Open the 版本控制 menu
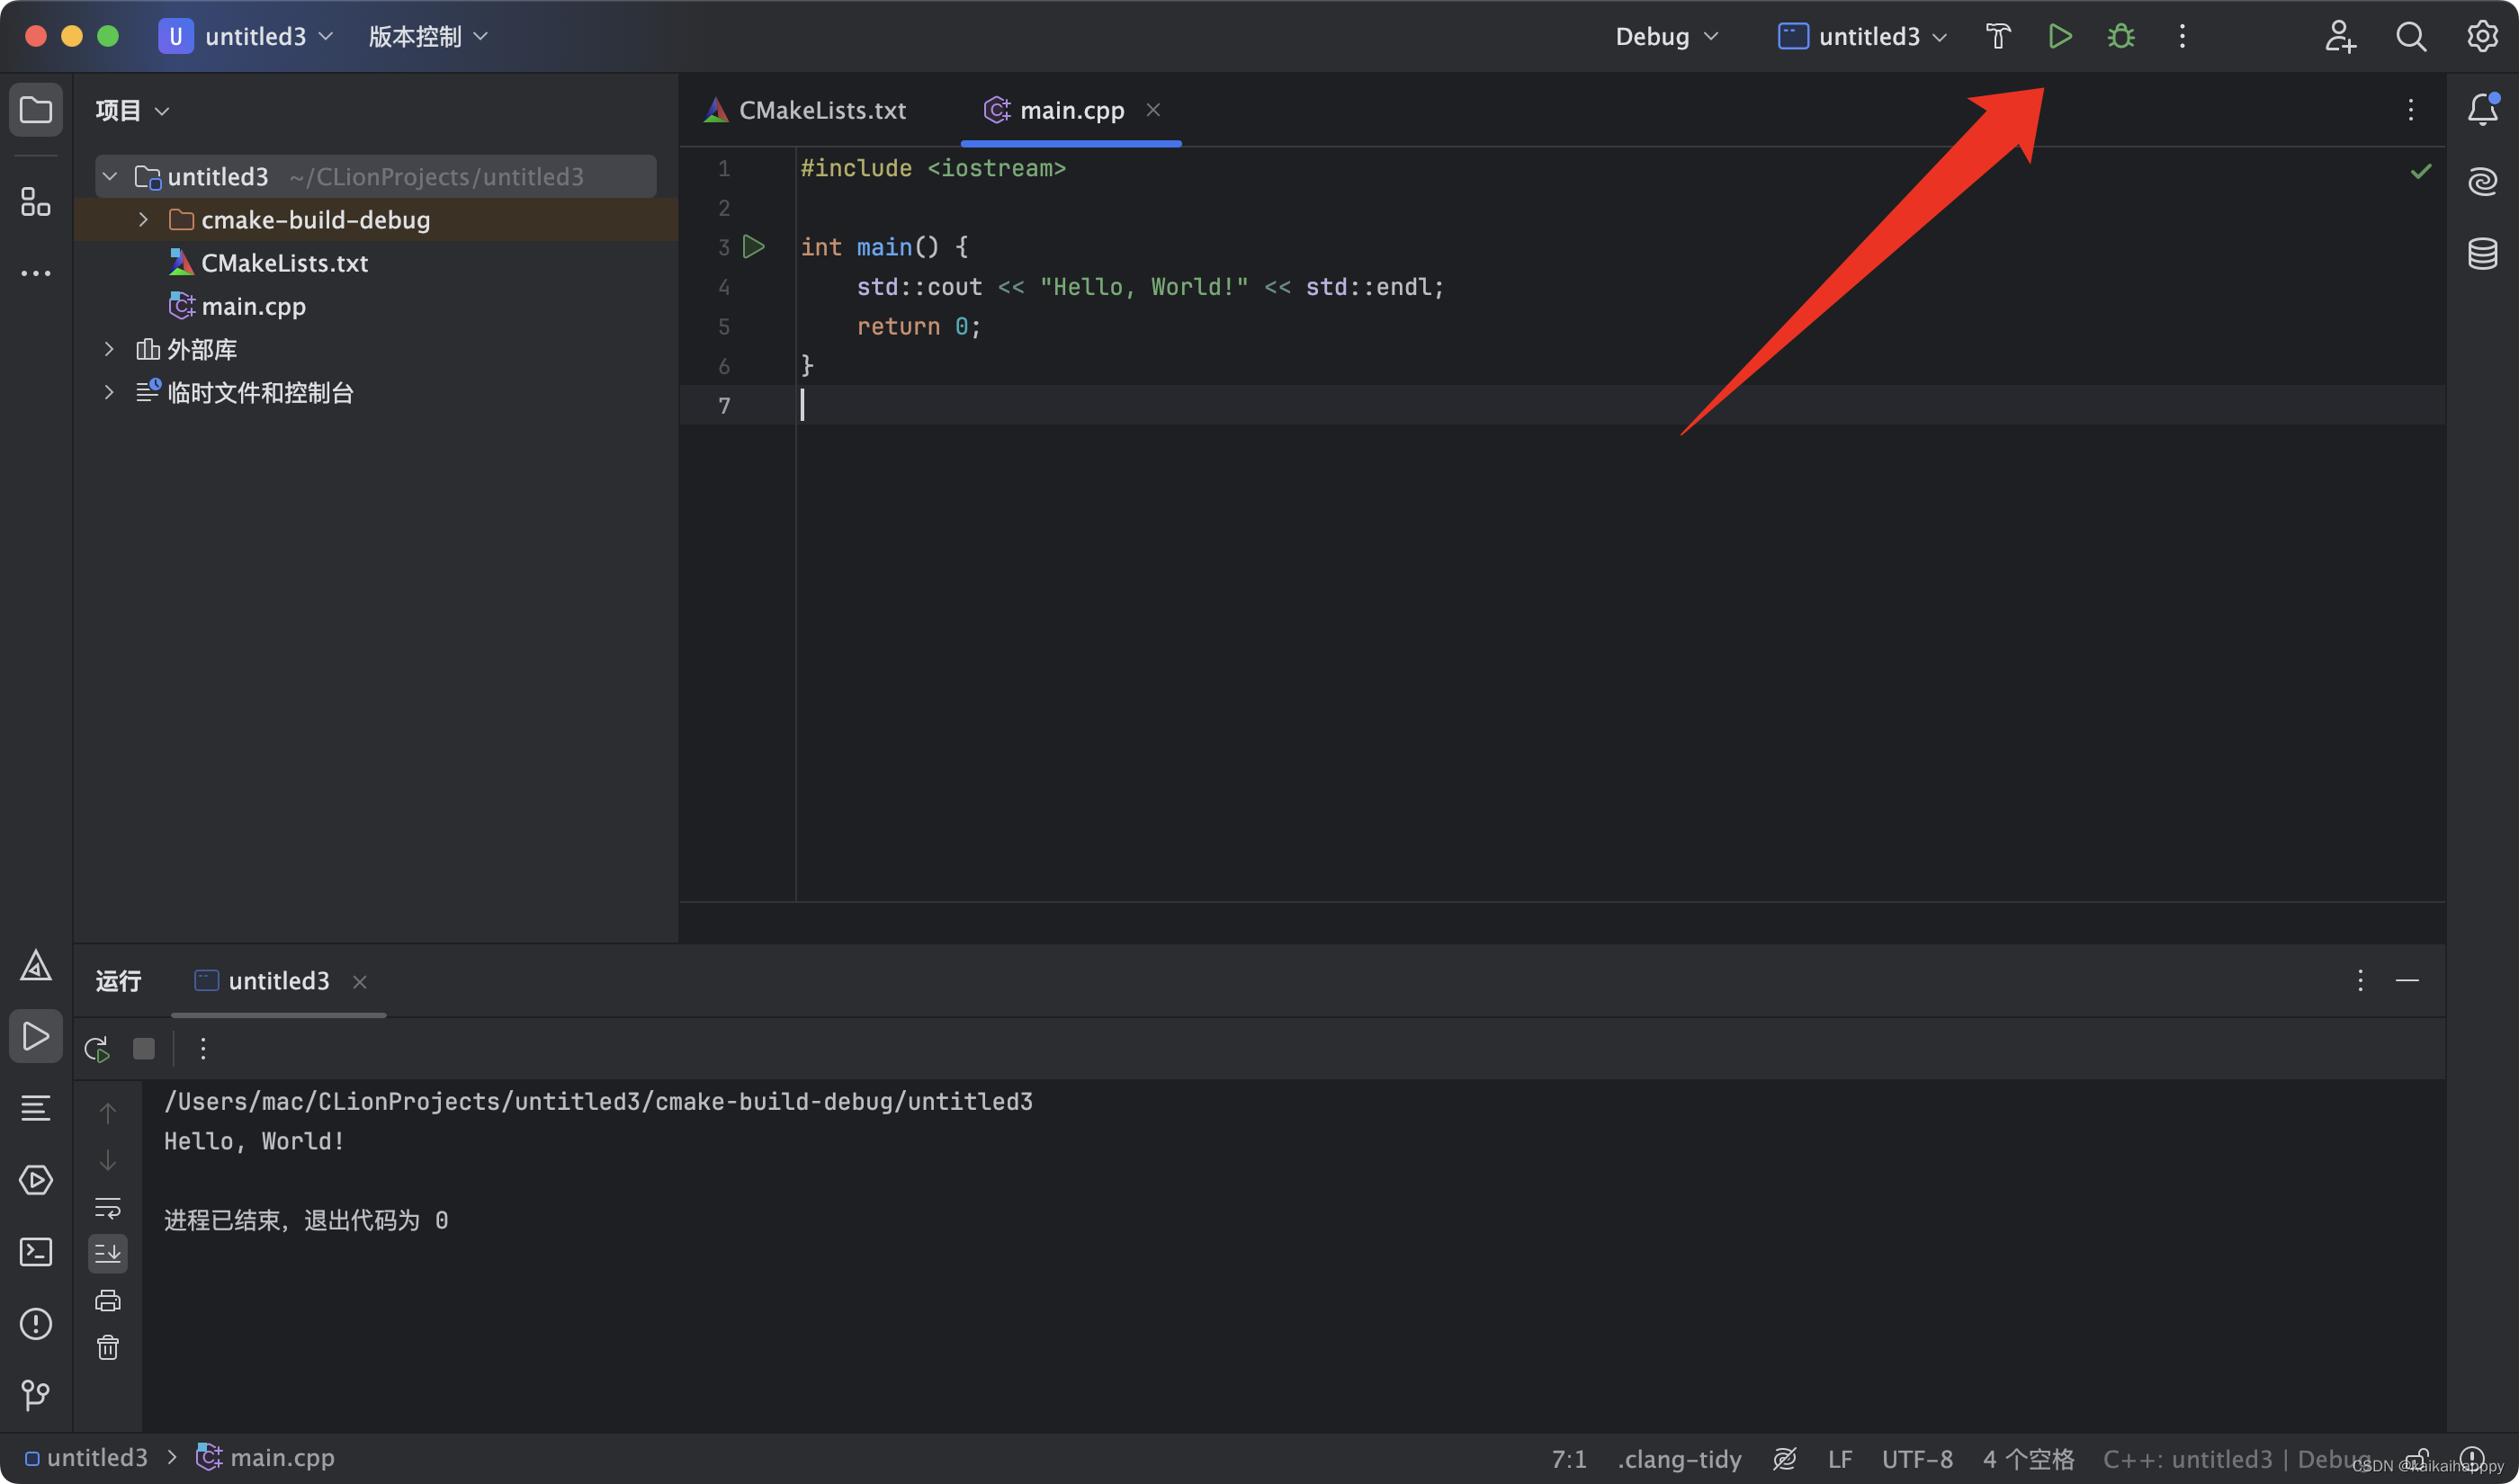This screenshot has width=2519, height=1484. pos(428,37)
